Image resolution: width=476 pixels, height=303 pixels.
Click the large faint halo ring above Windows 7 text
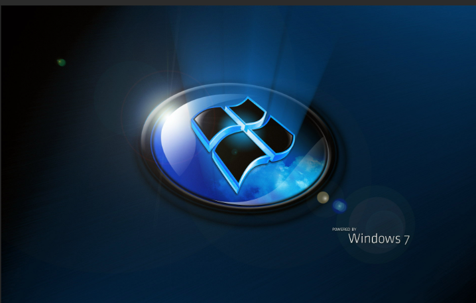pyautogui.click(x=379, y=213)
